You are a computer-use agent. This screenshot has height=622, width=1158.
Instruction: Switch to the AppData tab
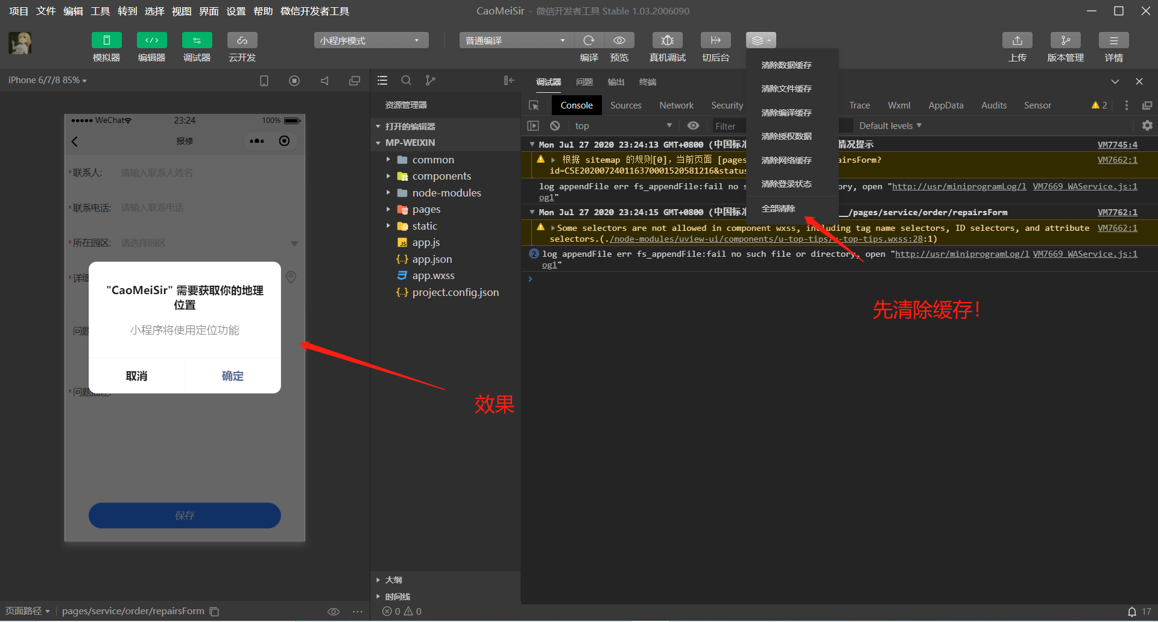point(946,105)
